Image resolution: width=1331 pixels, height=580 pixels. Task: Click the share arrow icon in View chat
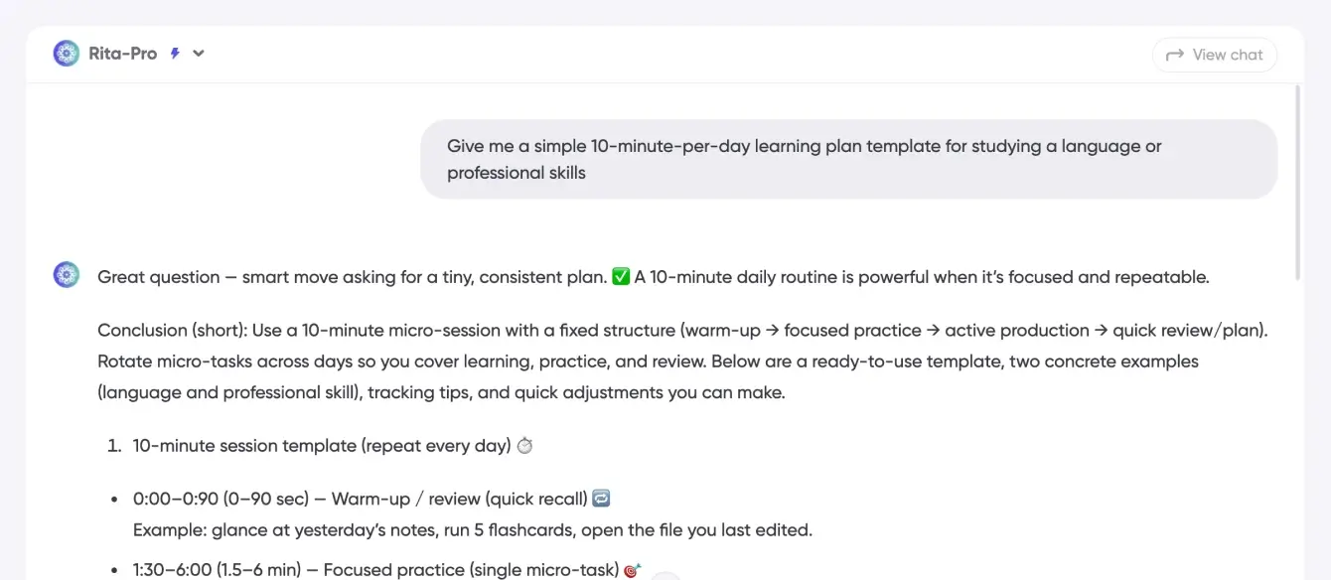click(x=1175, y=55)
